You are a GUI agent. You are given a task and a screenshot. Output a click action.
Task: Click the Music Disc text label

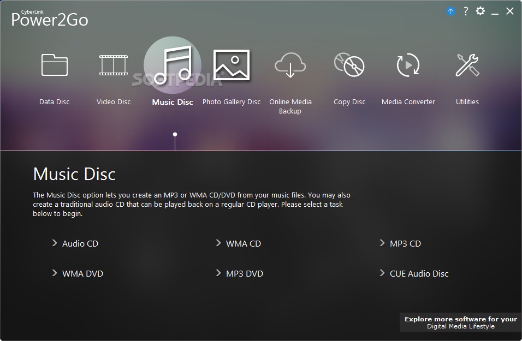(x=173, y=102)
